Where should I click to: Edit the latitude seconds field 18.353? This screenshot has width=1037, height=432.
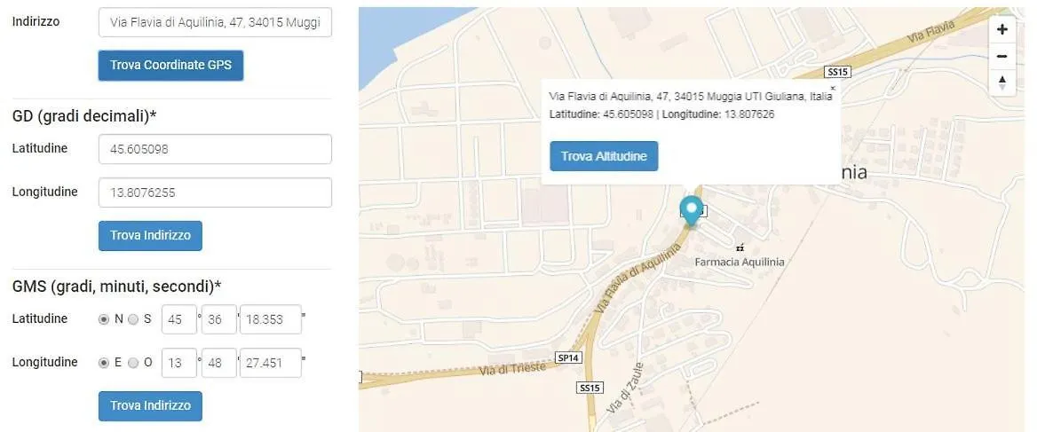pos(270,319)
